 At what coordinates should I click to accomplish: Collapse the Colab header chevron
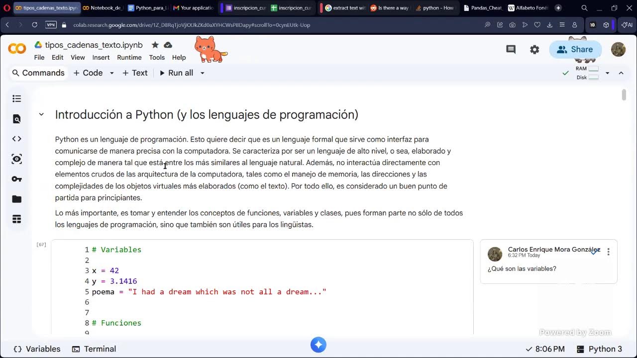[621, 73]
